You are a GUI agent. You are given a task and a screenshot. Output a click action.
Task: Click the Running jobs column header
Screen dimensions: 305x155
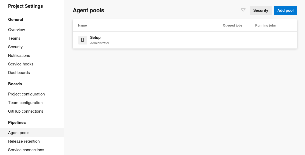(x=265, y=25)
